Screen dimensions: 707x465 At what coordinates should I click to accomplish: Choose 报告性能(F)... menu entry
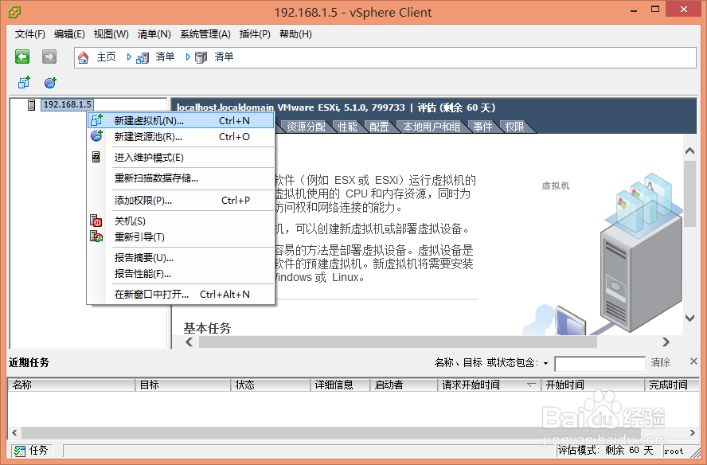181,273
